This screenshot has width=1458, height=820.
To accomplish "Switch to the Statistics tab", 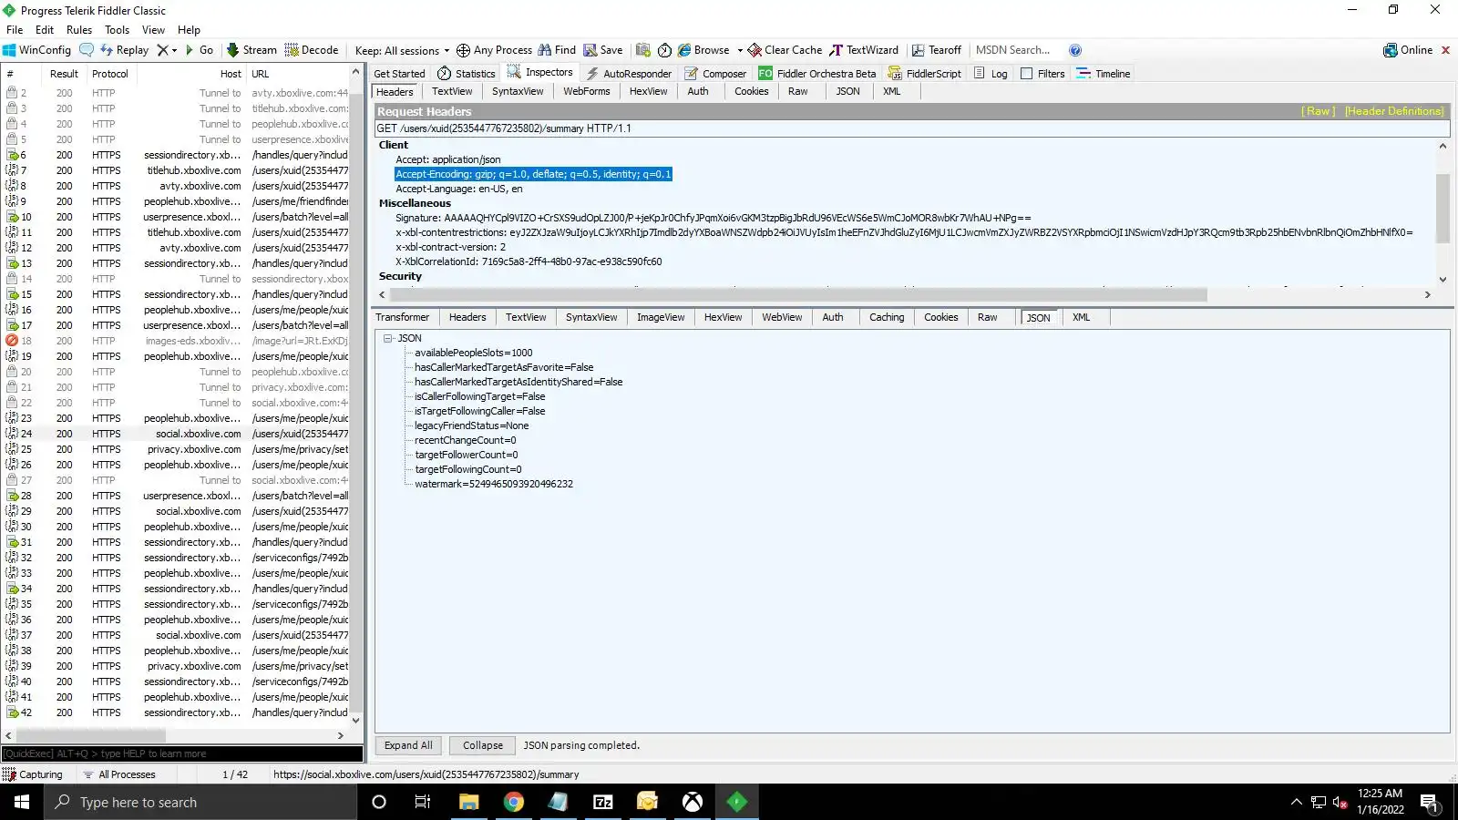I will (x=467, y=74).
